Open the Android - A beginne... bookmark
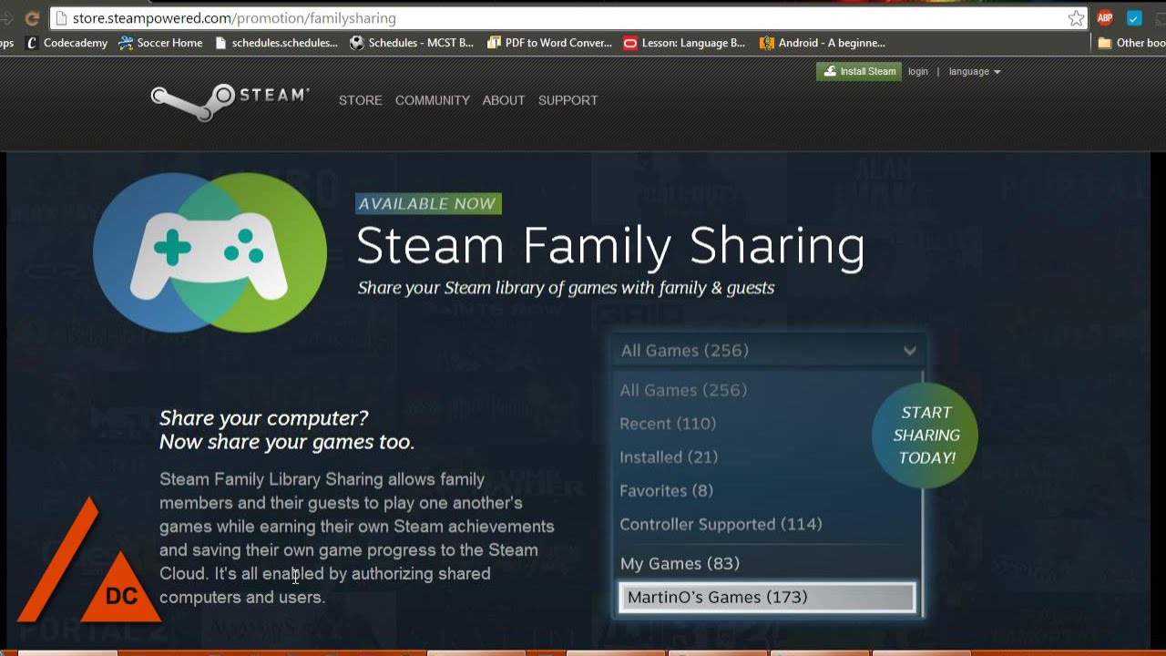 823,43
